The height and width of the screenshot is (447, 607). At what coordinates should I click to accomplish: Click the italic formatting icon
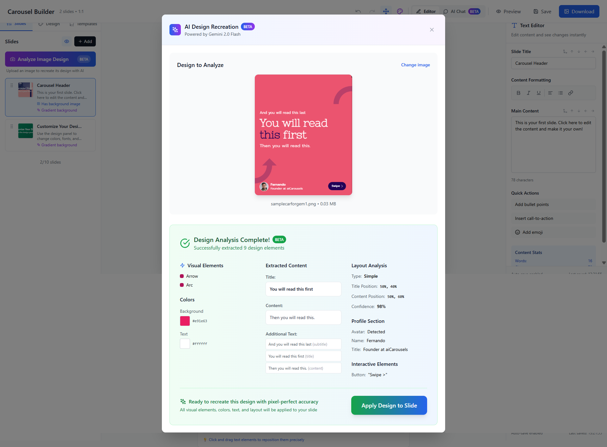tap(529, 93)
